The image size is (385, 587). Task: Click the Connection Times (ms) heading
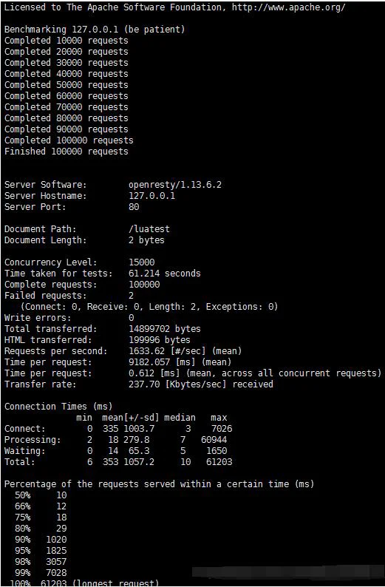click(58, 406)
